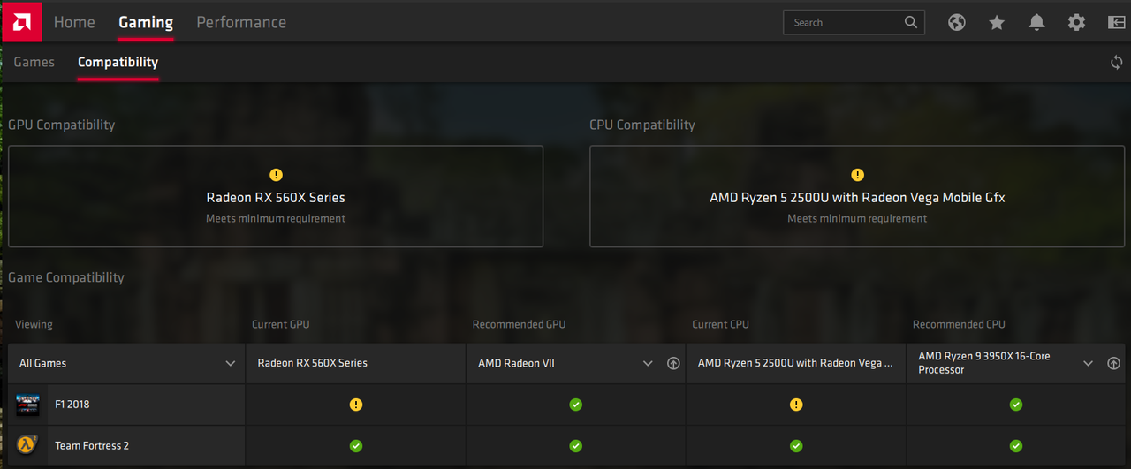Open settings gear icon

pos(1076,23)
